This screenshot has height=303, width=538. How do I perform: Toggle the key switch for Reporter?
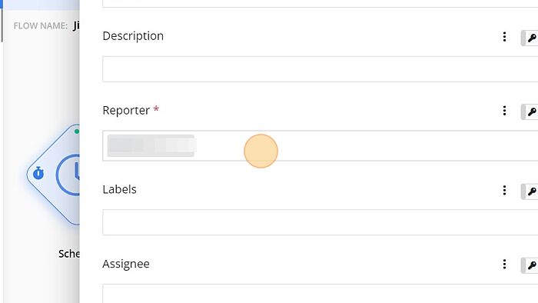coord(530,112)
